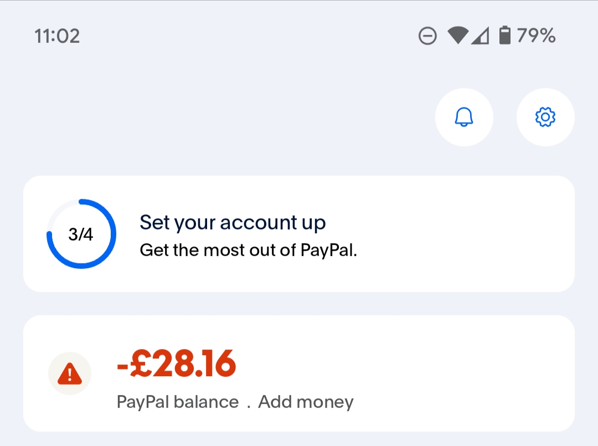The height and width of the screenshot is (446, 598).
Task: Tap the 11:02 clock in status bar
Action: [57, 37]
